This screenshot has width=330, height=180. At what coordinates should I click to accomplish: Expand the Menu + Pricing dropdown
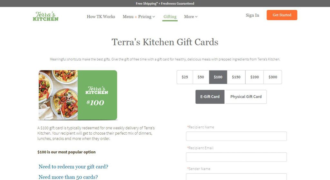point(139,17)
